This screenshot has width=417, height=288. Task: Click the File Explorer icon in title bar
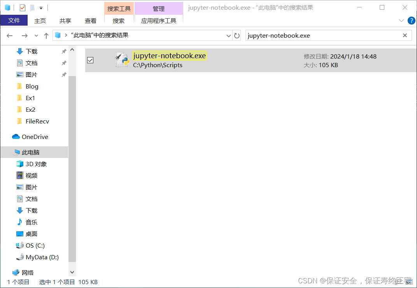[7, 8]
